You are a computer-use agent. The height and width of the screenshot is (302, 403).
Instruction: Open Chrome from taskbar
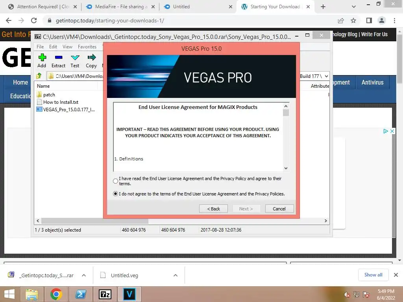pyautogui.click(x=56, y=294)
